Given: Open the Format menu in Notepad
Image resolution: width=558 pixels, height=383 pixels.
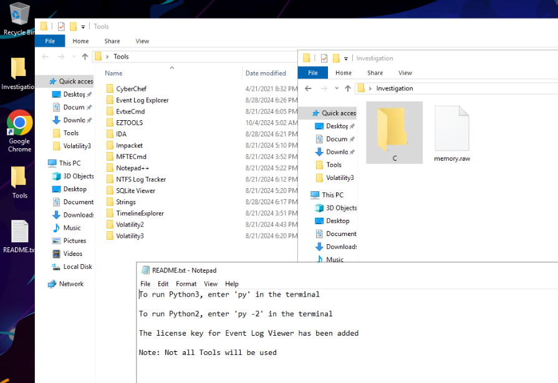Looking at the screenshot, I should click(x=186, y=283).
